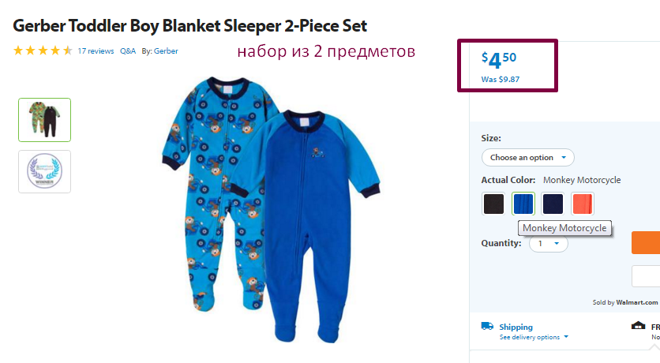Choose the black color swatch
This screenshot has width=660, height=363.
pyautogui.click(x=493, y=204)
